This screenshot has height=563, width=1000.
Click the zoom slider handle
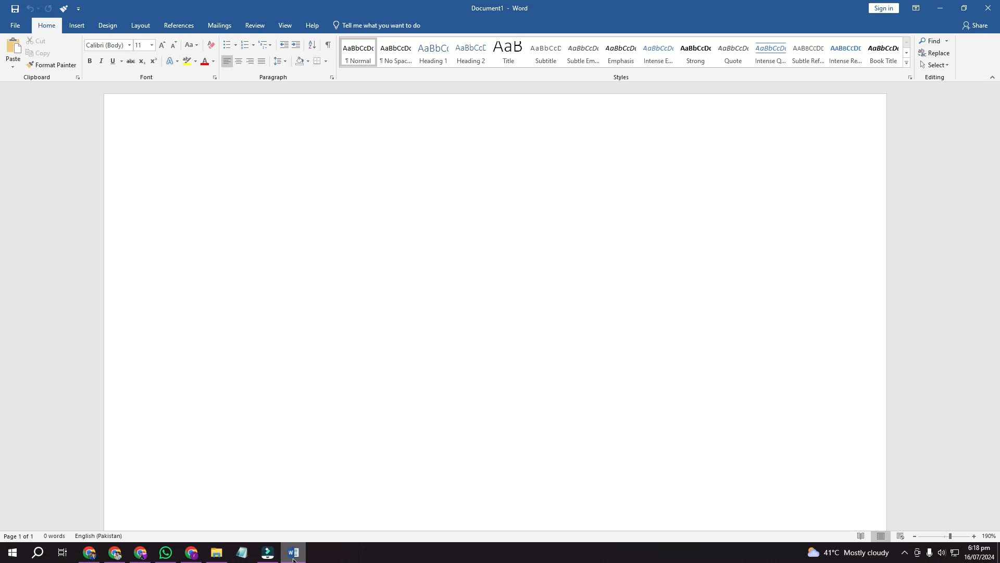click(x=950, y=536)
